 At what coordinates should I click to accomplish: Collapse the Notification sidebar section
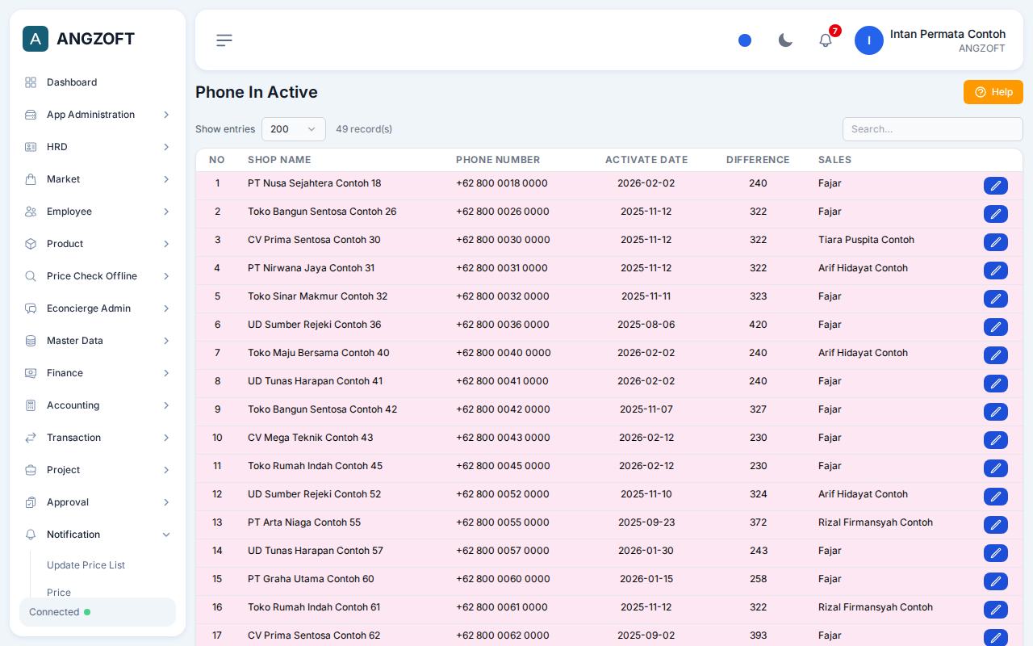tap(98, 535)
